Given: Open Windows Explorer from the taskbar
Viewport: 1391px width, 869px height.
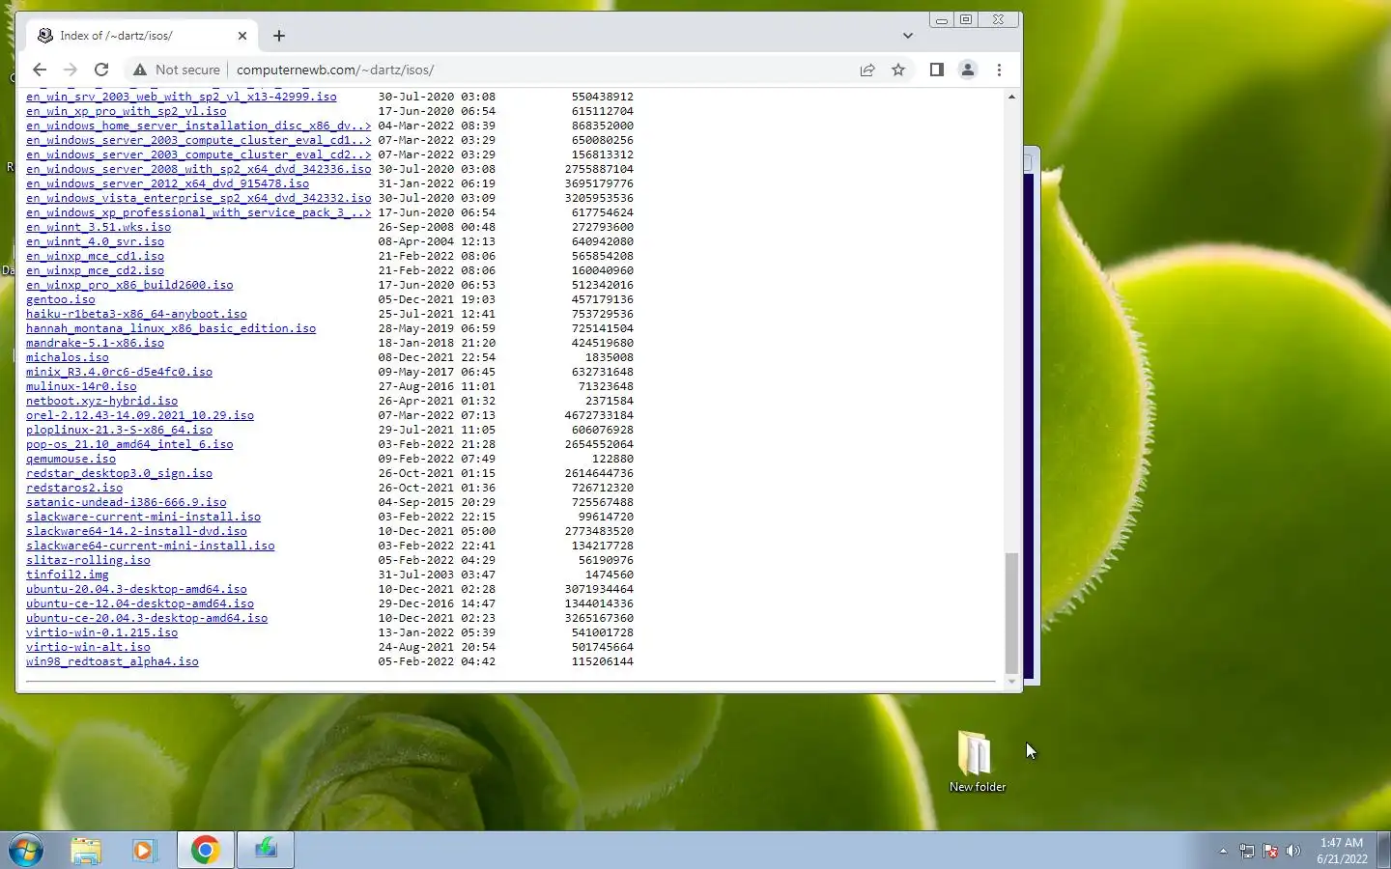Looking at the screenshot, I should 86,851.
